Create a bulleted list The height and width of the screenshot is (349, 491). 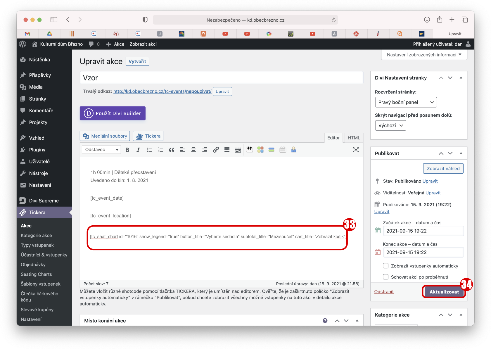149,150
